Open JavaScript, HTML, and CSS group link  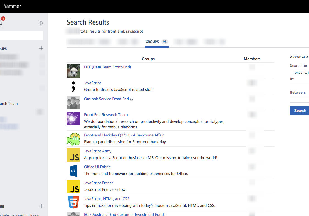107,199
